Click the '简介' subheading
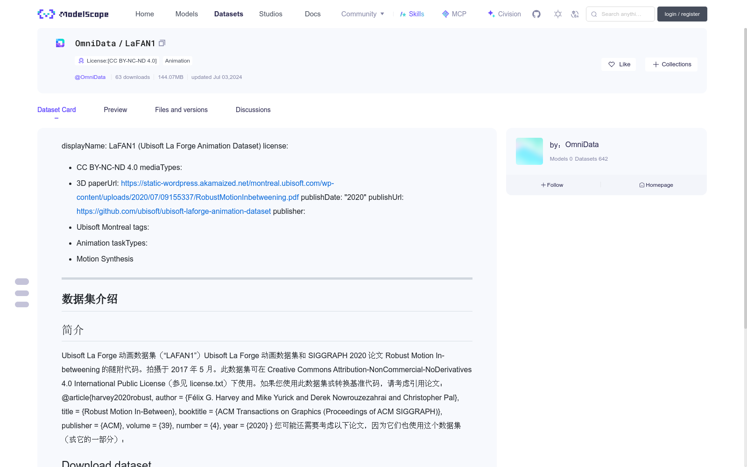 pyautogui.click(x=73, y=330)
